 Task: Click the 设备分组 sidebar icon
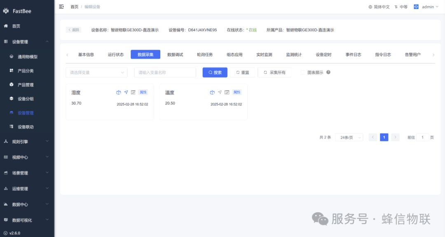click(12, 99)
